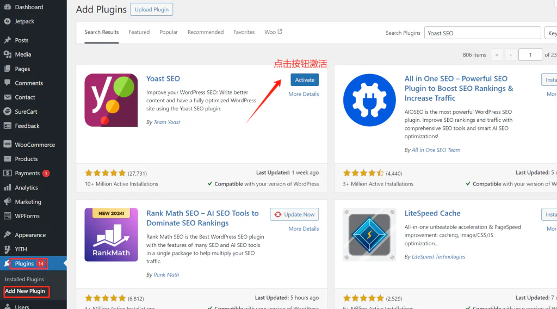Install the All in One SEO plugin

coord(549,79)
